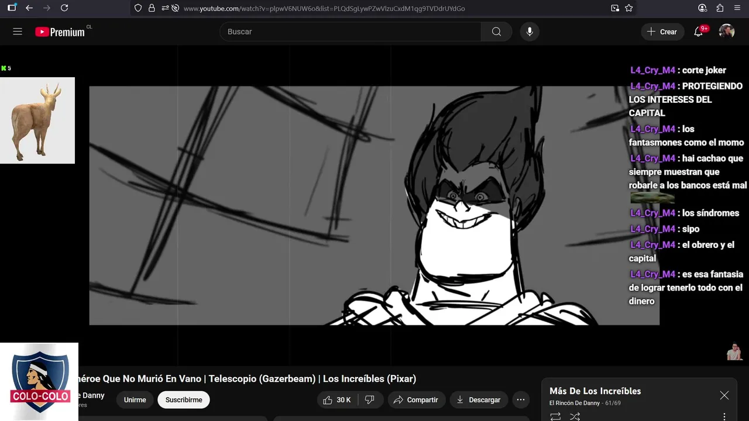This screenshot has width=749, height=421.
Task: Dislike the video with thumbs down
Action: [370, 400]
